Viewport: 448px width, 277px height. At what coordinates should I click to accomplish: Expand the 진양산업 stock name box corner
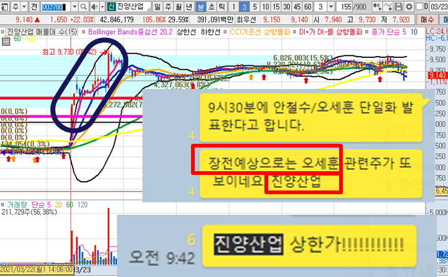tap(149, 9)
